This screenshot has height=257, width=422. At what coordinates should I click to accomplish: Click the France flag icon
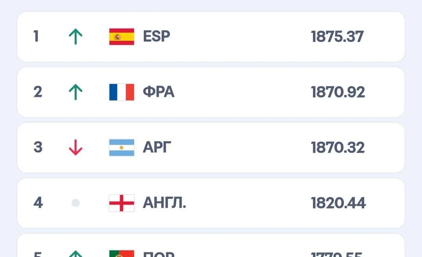pos(122,92)
